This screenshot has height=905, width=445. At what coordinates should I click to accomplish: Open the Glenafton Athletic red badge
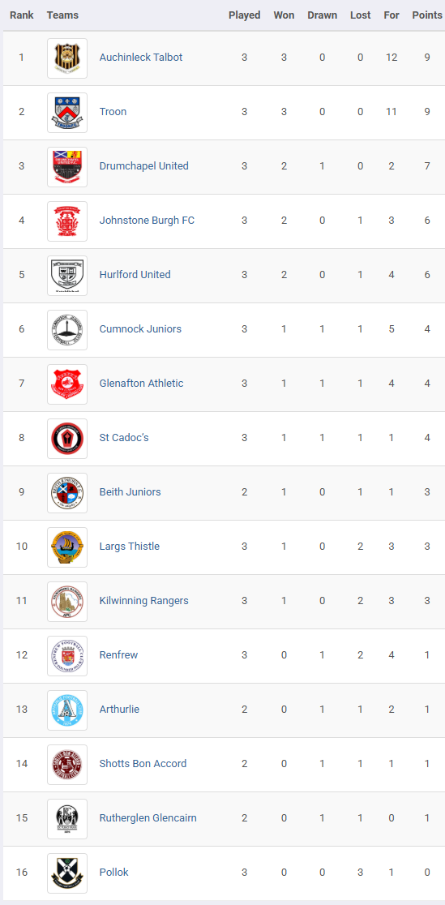(x=67, y=384)
